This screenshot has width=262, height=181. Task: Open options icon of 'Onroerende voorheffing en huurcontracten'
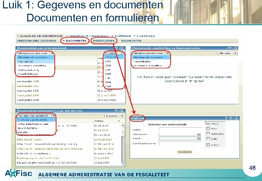coord(235,48)
